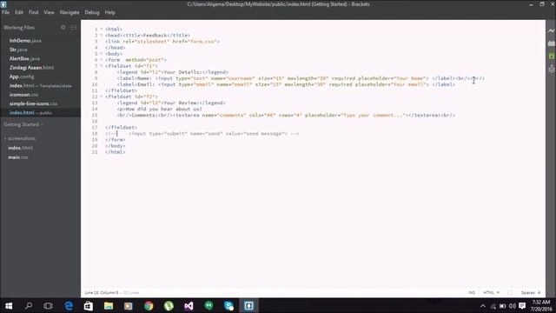Click the taskbar clock showing 7:32 AM
The width and height of the screenshot is (556, 313).
click(541, 302)
